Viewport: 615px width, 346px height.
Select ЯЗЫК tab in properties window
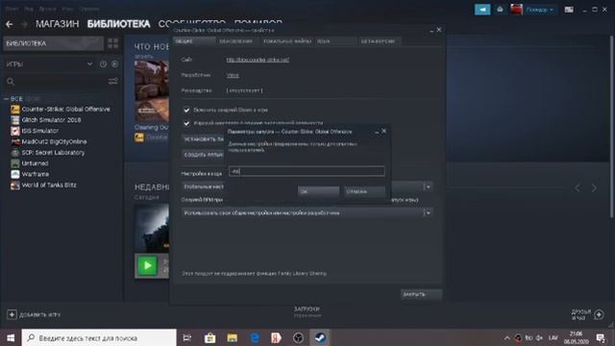[x=336, y=41]
